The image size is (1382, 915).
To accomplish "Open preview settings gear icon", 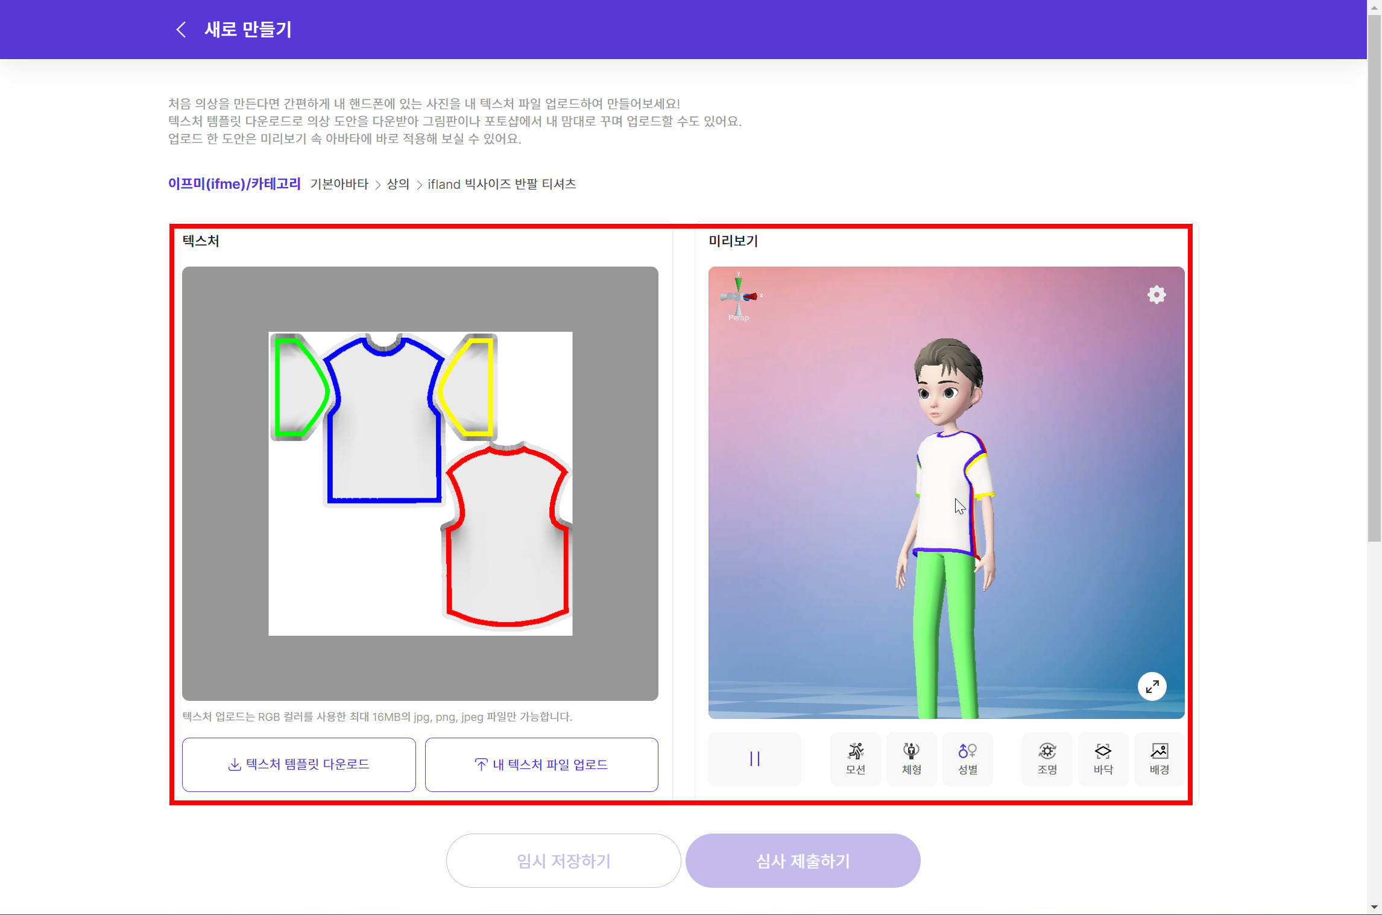I will coord(1156,295).
